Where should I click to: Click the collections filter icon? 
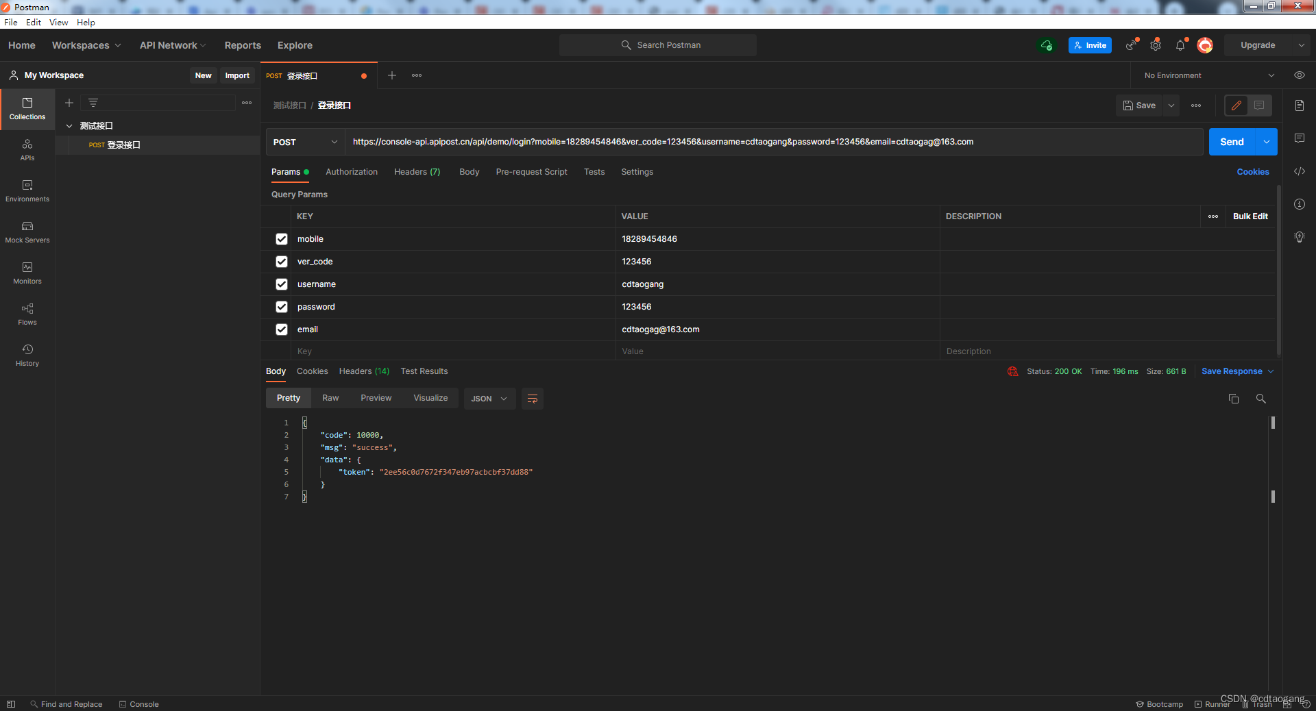pyautogui.click(x=93, y=103)
